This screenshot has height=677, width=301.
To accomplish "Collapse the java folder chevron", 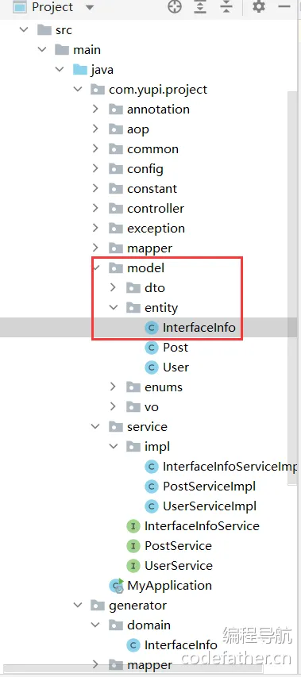I will tap(60, 70).
